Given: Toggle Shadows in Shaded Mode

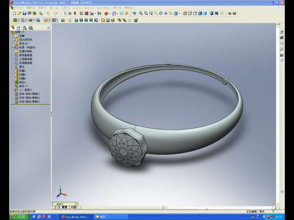Looking at the screenshot, I should tap(212, 14).
